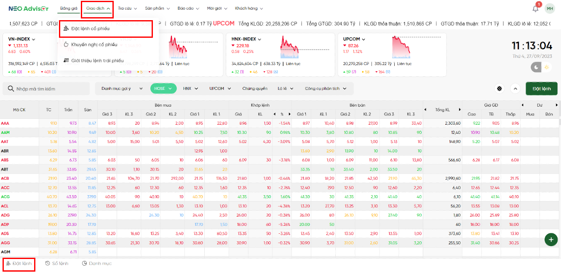Open the notification bell
561x272 pixels.
point(535,8)
